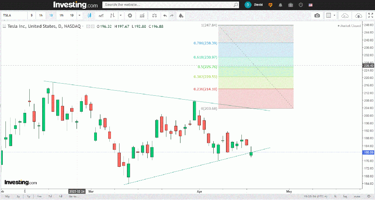Open the language flag dropdown

[311, 5]
